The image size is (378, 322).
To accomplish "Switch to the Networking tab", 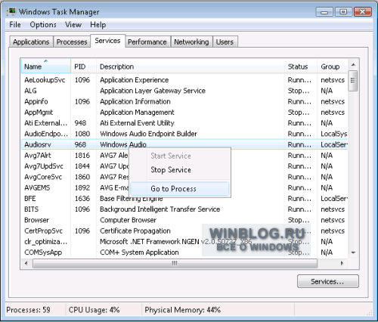I will coord(191,42).
